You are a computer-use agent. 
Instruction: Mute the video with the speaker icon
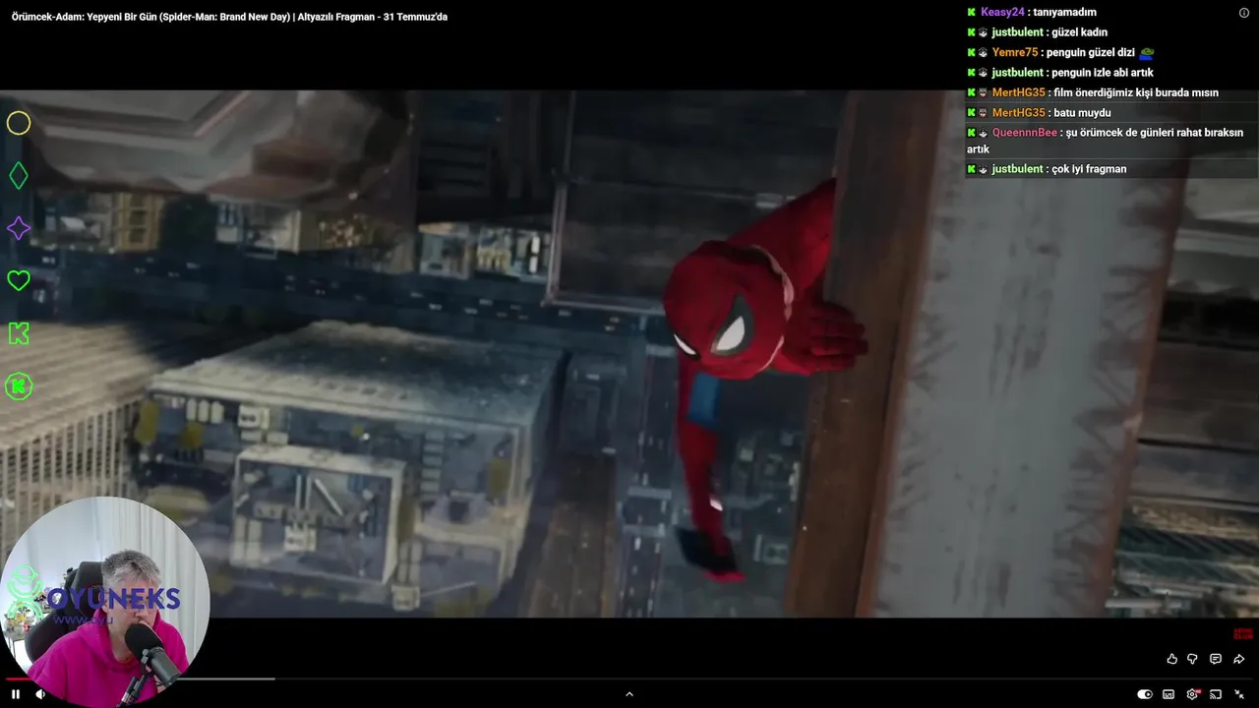40,694
